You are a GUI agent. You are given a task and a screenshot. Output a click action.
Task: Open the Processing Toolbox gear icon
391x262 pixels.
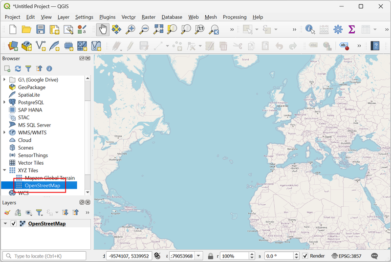pos(338,29)
